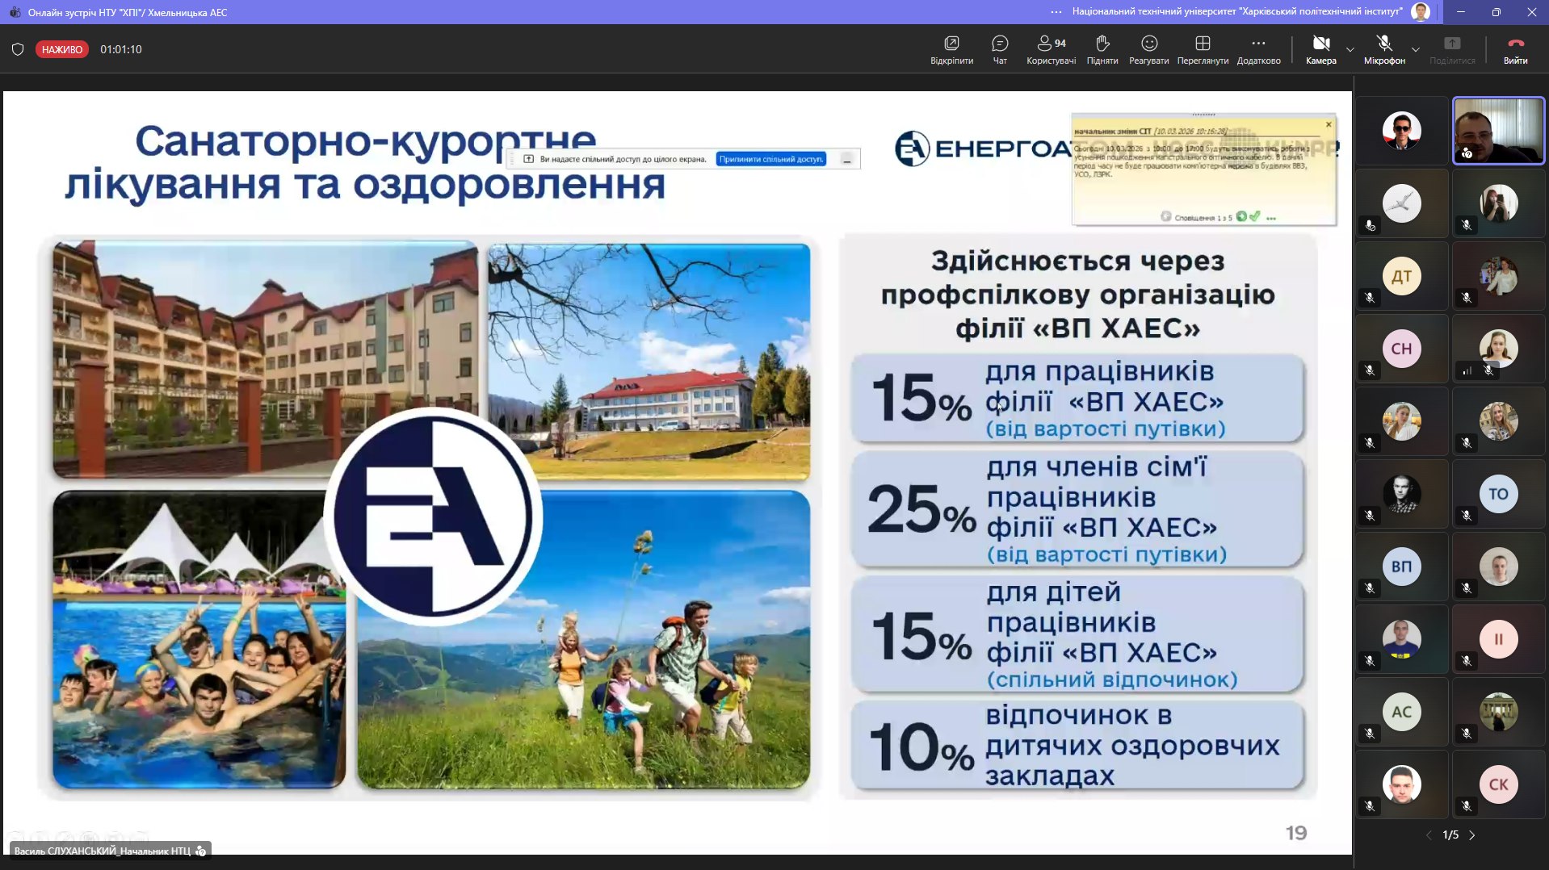The height and width of the screenshot is (870, 1549).
Task: Click the signal strength icon on participant tile
Action: (1467, 370)
